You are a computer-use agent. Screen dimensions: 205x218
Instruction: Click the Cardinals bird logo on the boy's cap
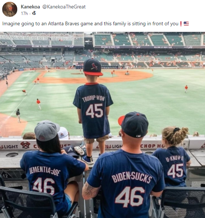(x=94, y=66)
